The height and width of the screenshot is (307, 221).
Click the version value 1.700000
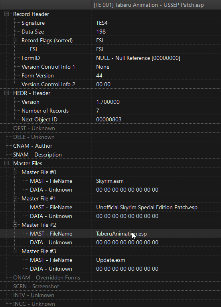click(108, 102)
